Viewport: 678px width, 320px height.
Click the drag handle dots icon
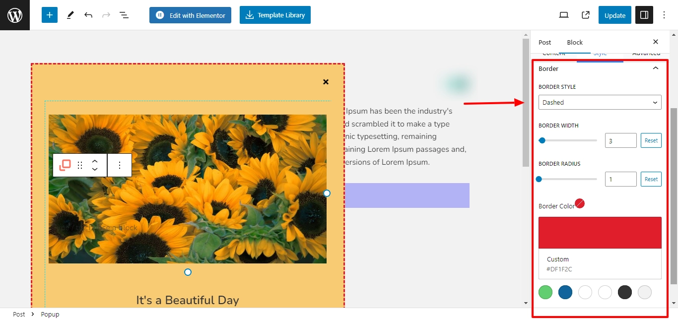coord(80,165)
